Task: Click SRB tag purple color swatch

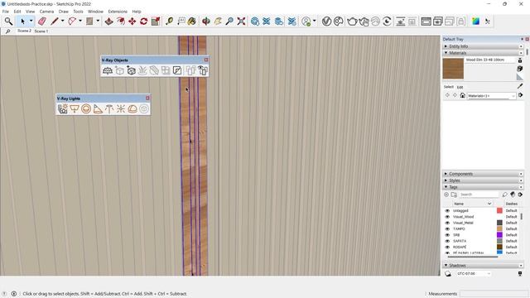Action: click(499, 235)
